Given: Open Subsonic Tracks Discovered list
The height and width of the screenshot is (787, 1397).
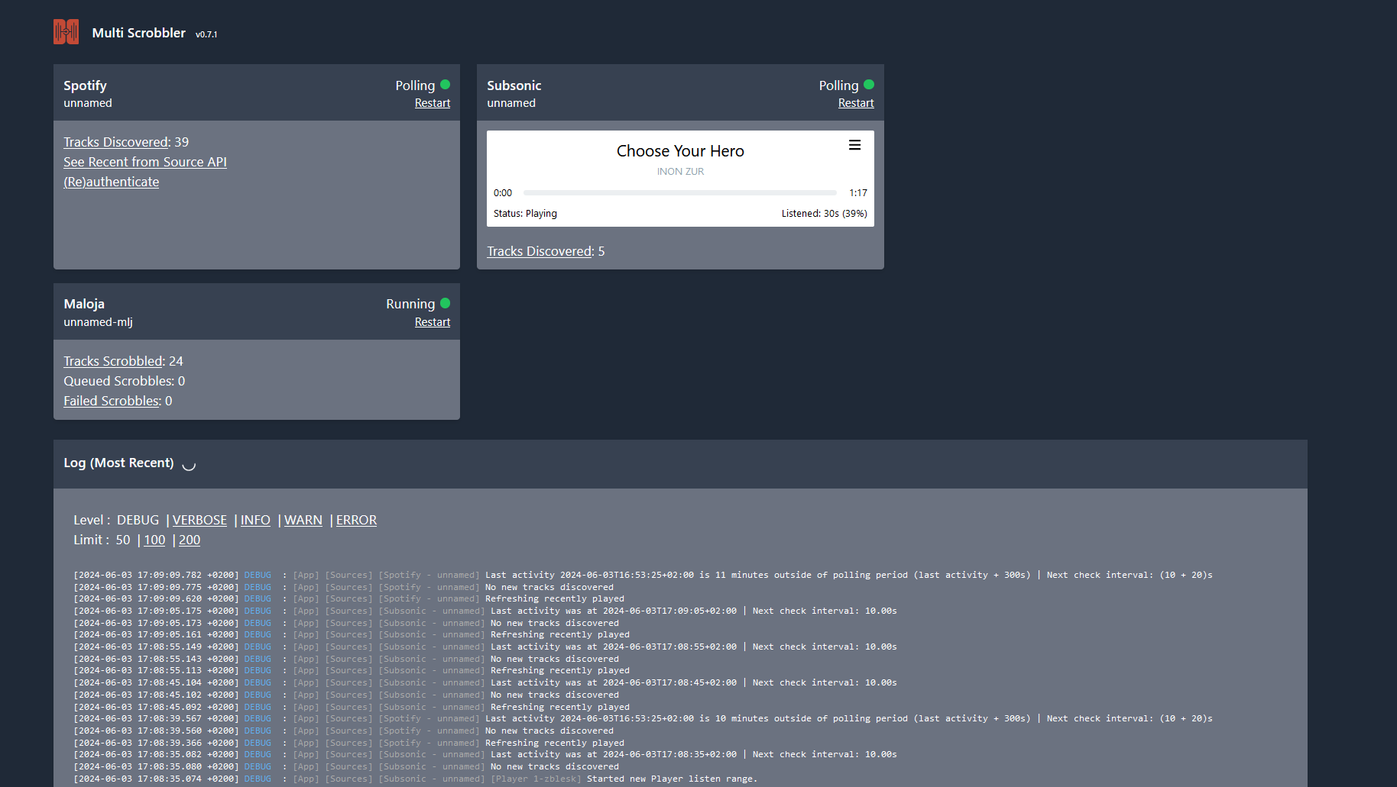Looking at the screenshot, I should coord(540,251).
